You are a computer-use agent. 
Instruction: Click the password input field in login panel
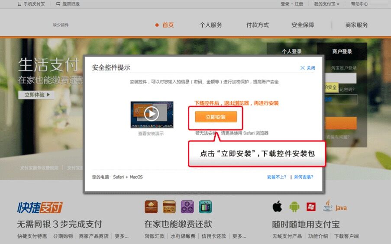click(x=341, y=99)
